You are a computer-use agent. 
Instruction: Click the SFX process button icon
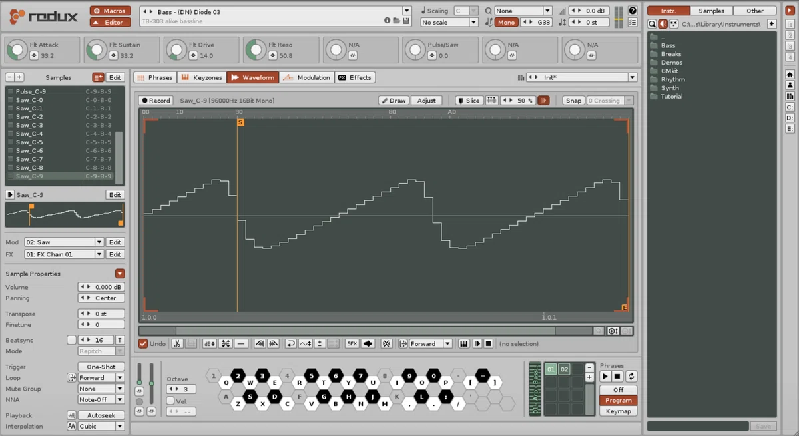(352, 344)
